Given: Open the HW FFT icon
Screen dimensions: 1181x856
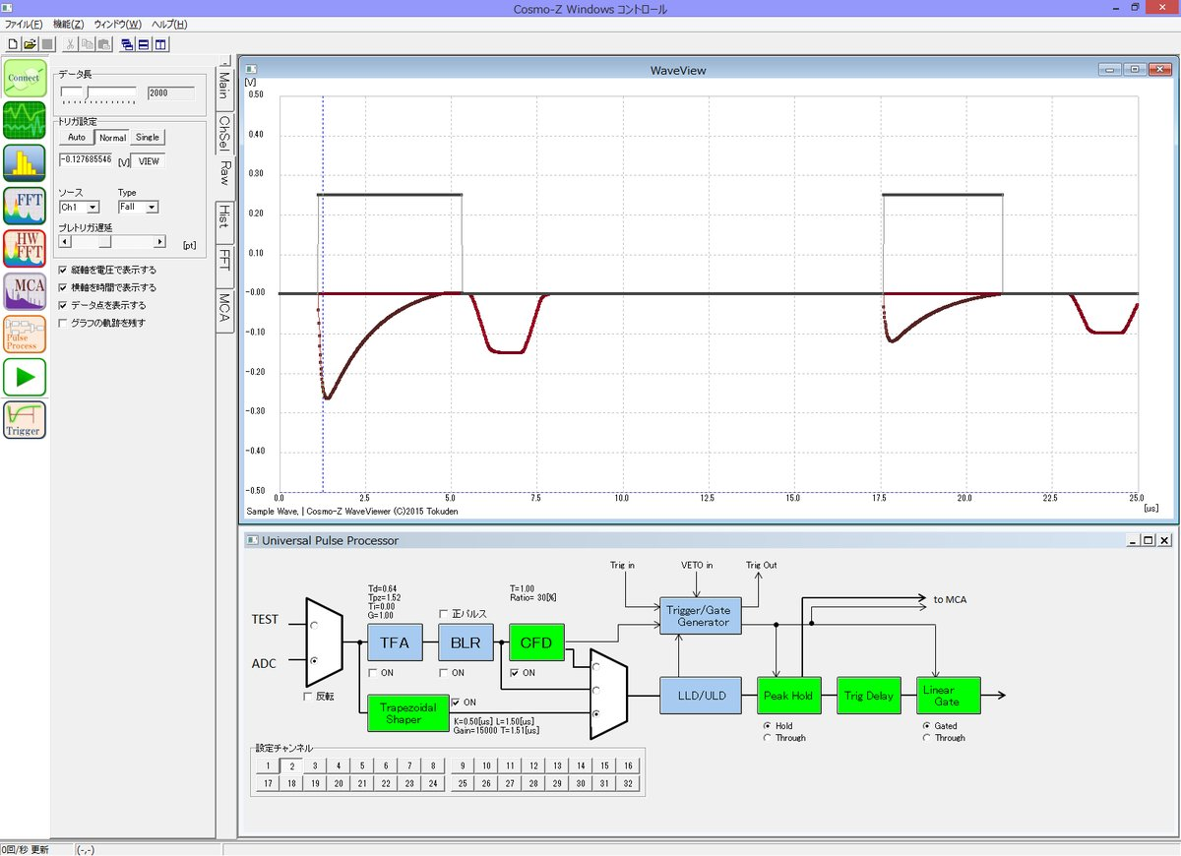Looking at the screenshot, I should (25, 249).
